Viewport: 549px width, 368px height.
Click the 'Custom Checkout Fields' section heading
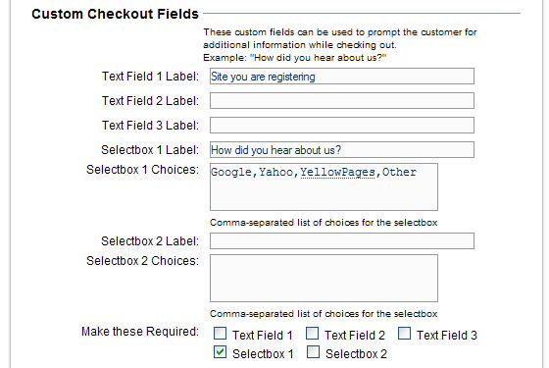tap(116, 14)
